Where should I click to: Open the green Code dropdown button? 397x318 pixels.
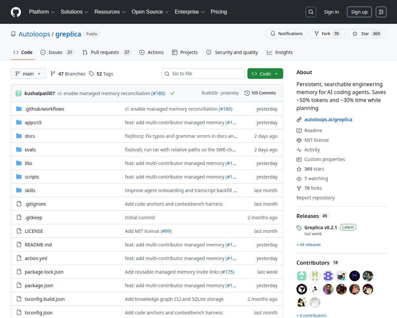click(265, 74)
